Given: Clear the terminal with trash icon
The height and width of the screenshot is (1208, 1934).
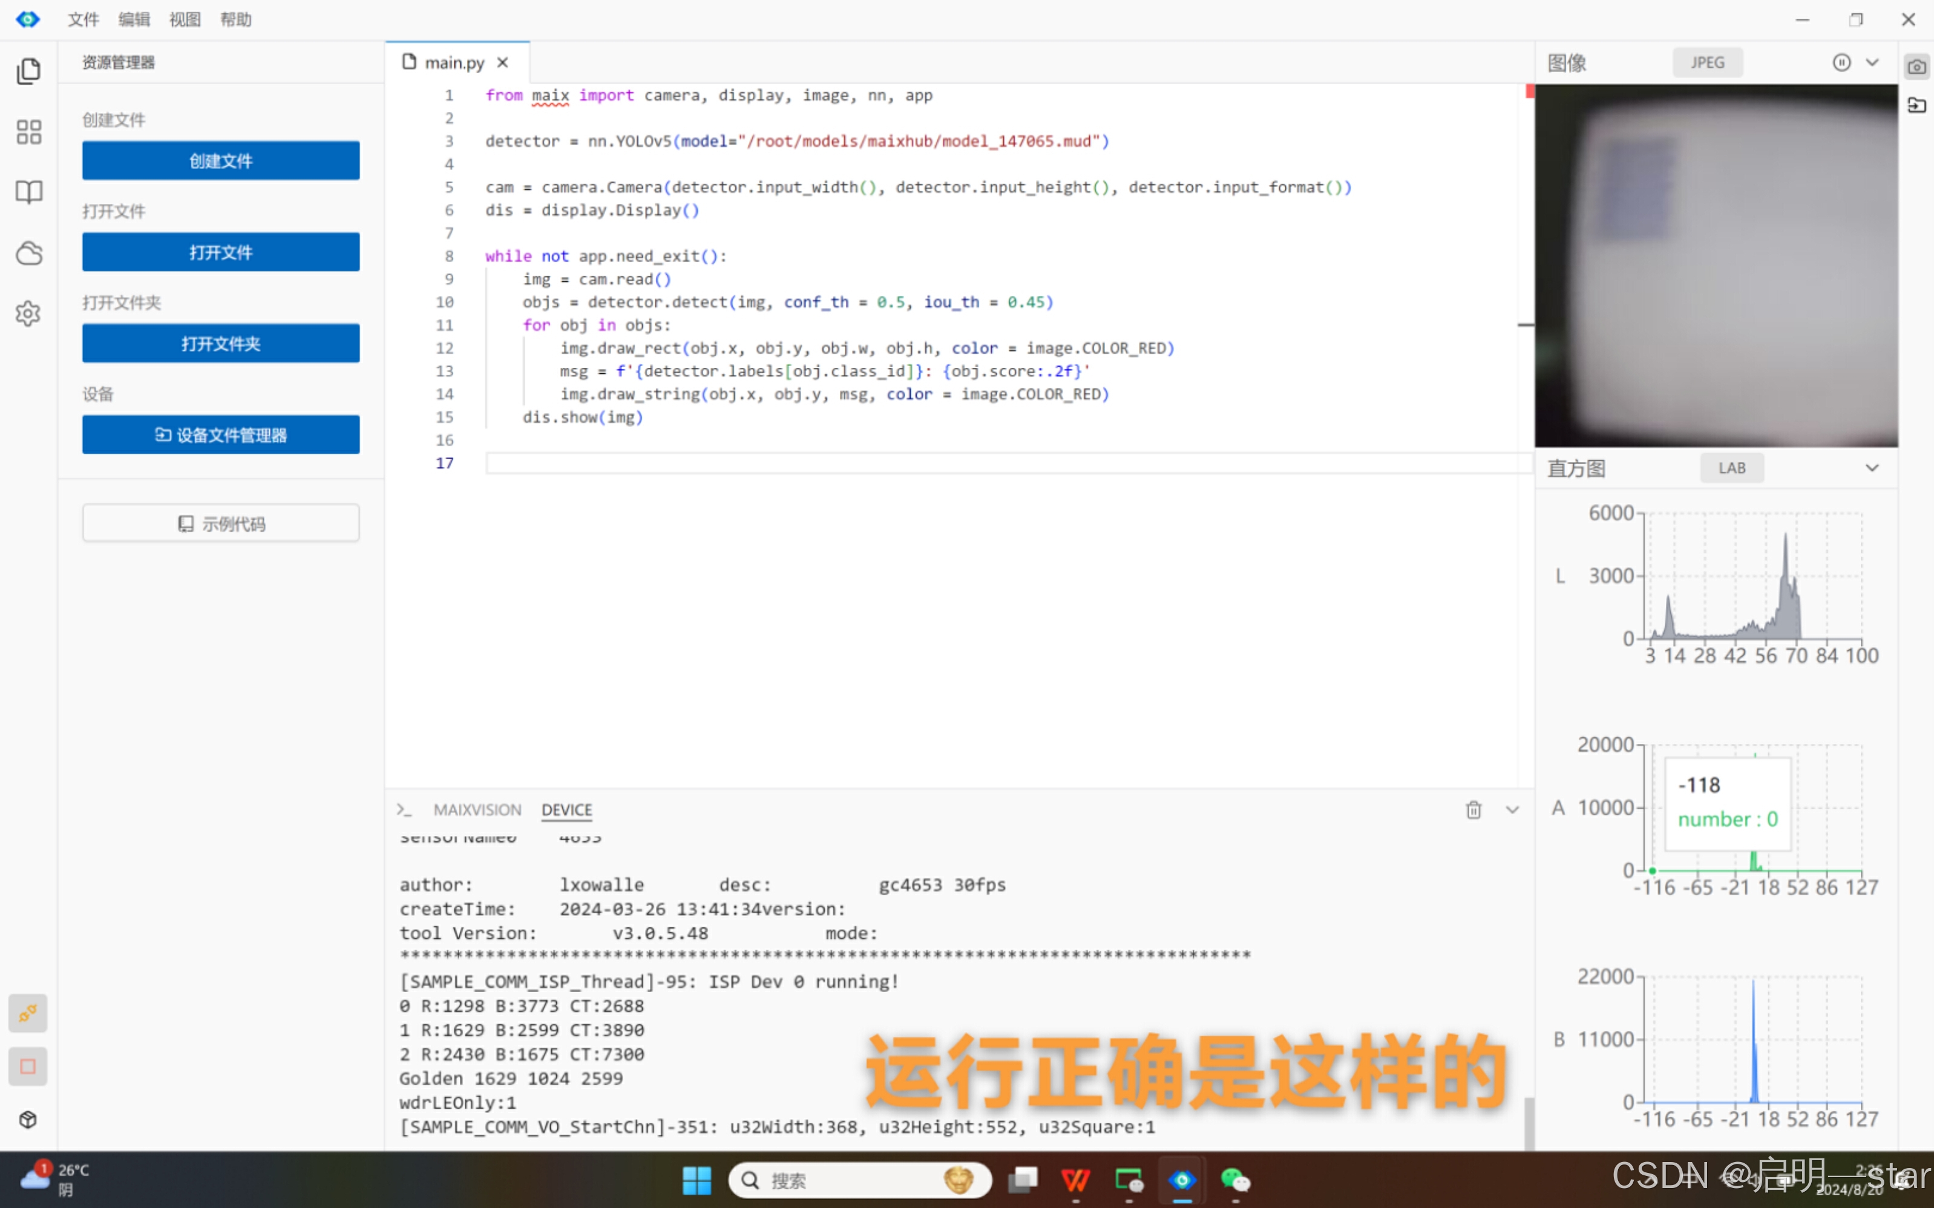Looking at the screenshot, I should [1473, 809].
